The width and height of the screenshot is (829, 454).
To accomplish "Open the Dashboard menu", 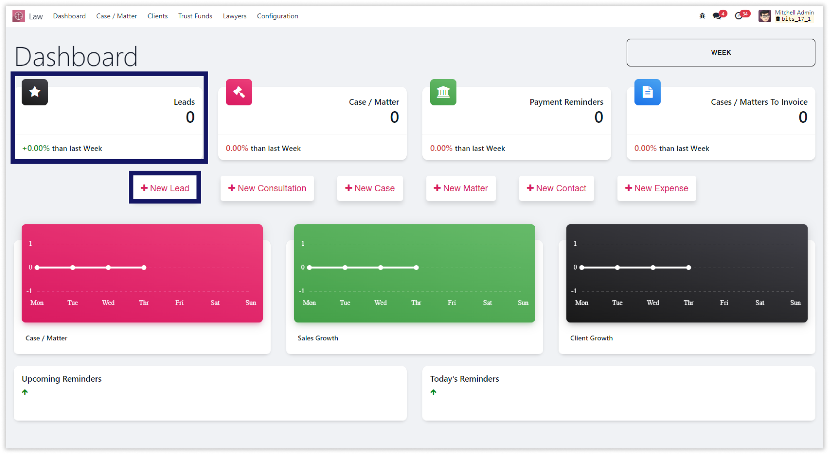I will point(69,16).
